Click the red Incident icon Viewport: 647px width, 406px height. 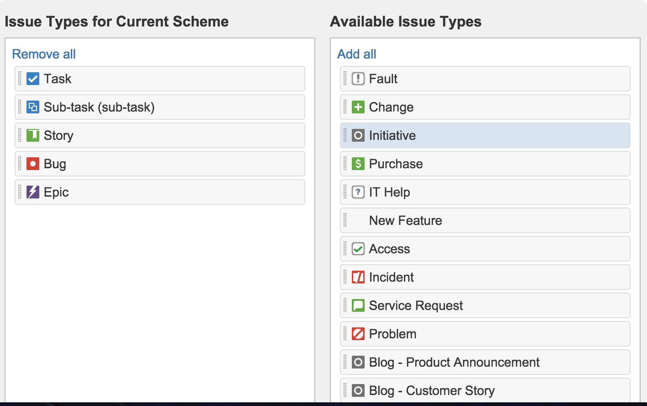point(358,278)
